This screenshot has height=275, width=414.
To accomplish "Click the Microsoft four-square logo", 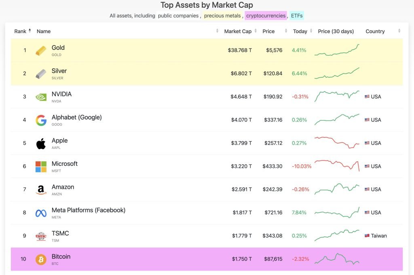I will point(40,166).
